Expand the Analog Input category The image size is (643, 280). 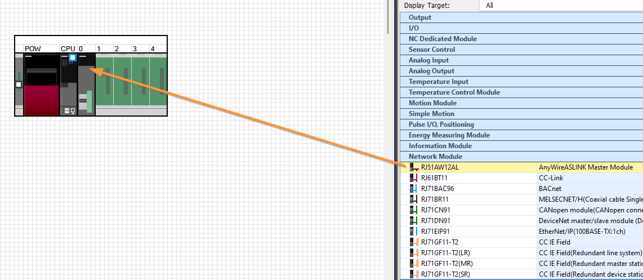(x=428, y=60)
